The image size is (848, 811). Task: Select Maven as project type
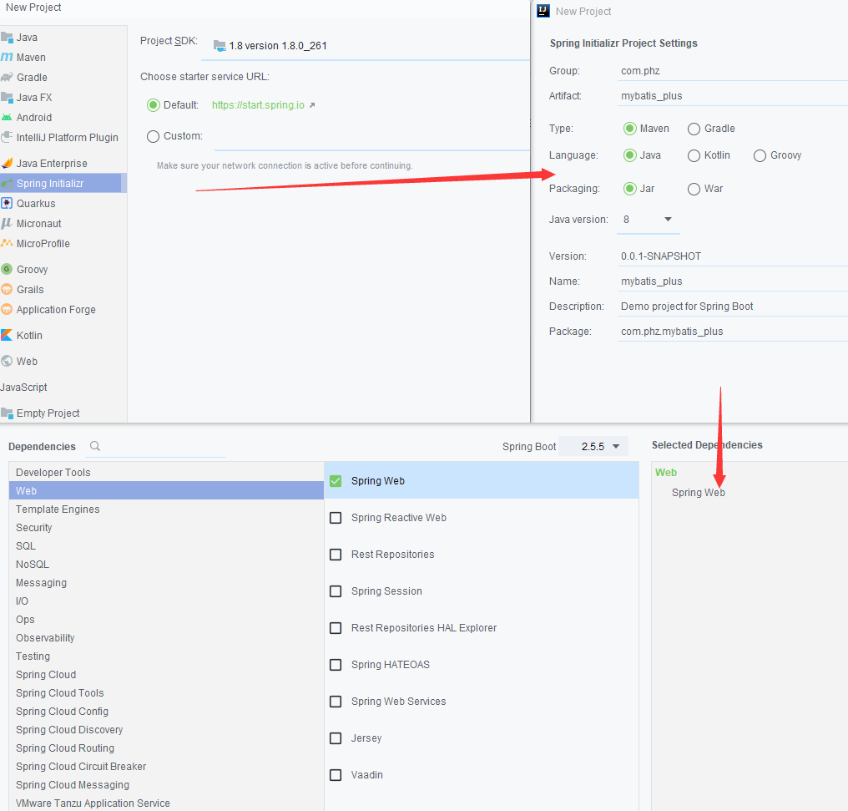point(629,129)
